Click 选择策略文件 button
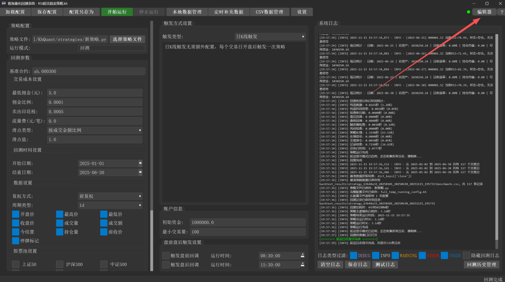 [x=127, y=39]
